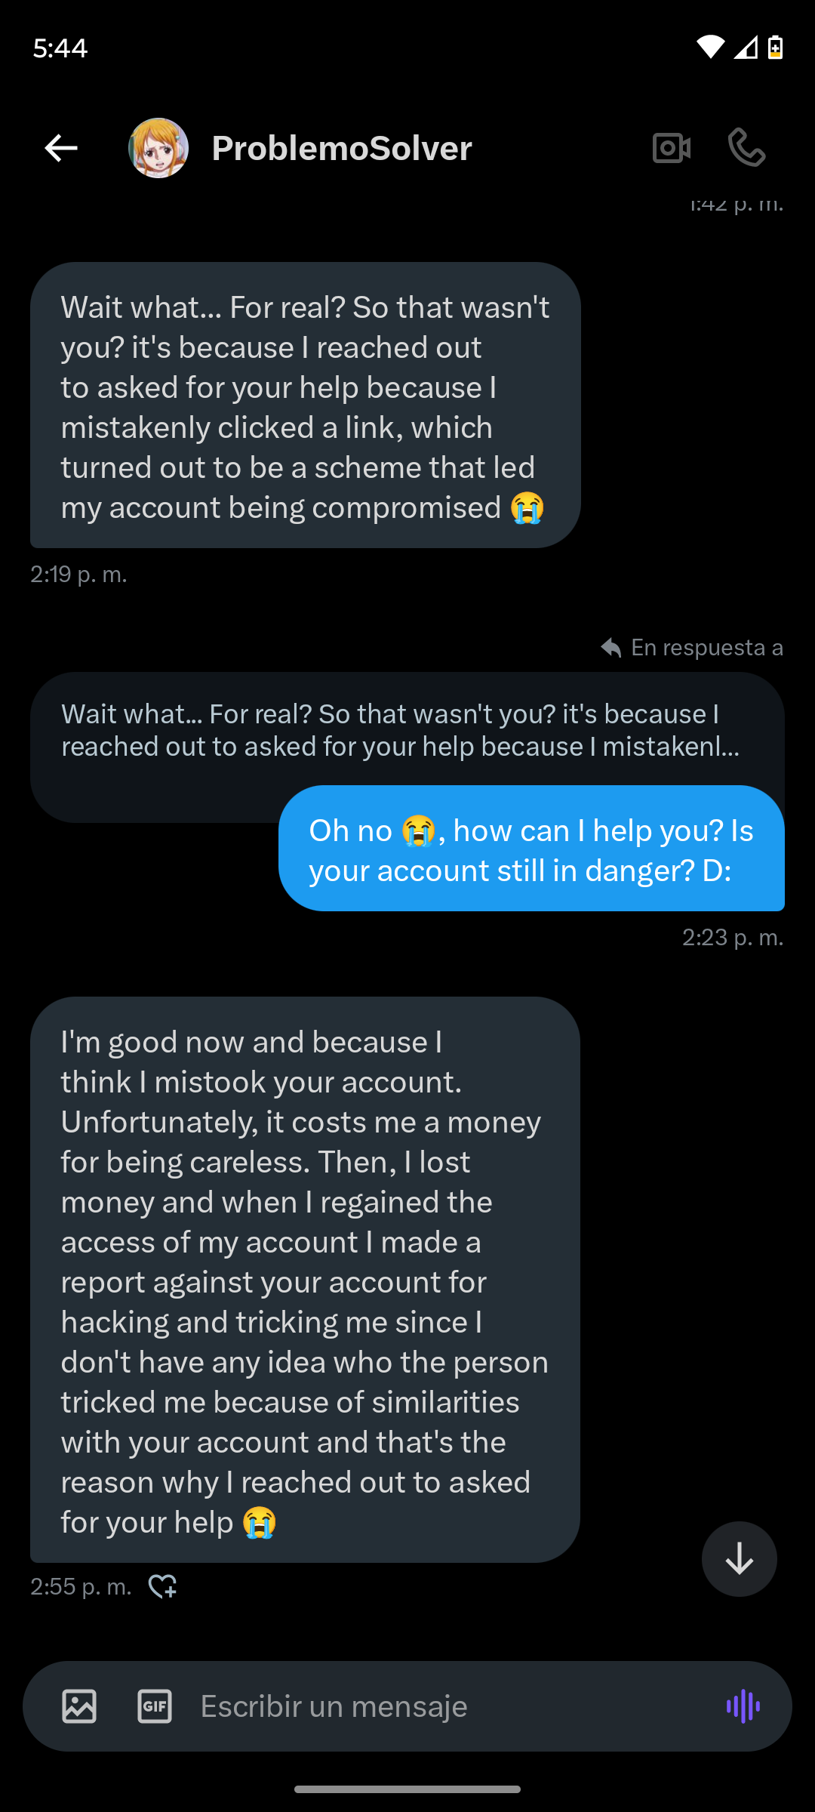The image size is (815, 1812).
Task: Open ProblemoSolver's profile avatar
Action: [x=158, y=148]
